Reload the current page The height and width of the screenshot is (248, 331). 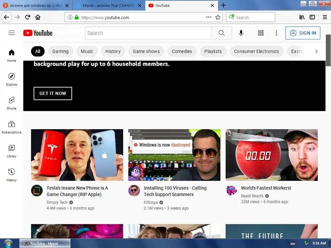[x=27, y=17]
